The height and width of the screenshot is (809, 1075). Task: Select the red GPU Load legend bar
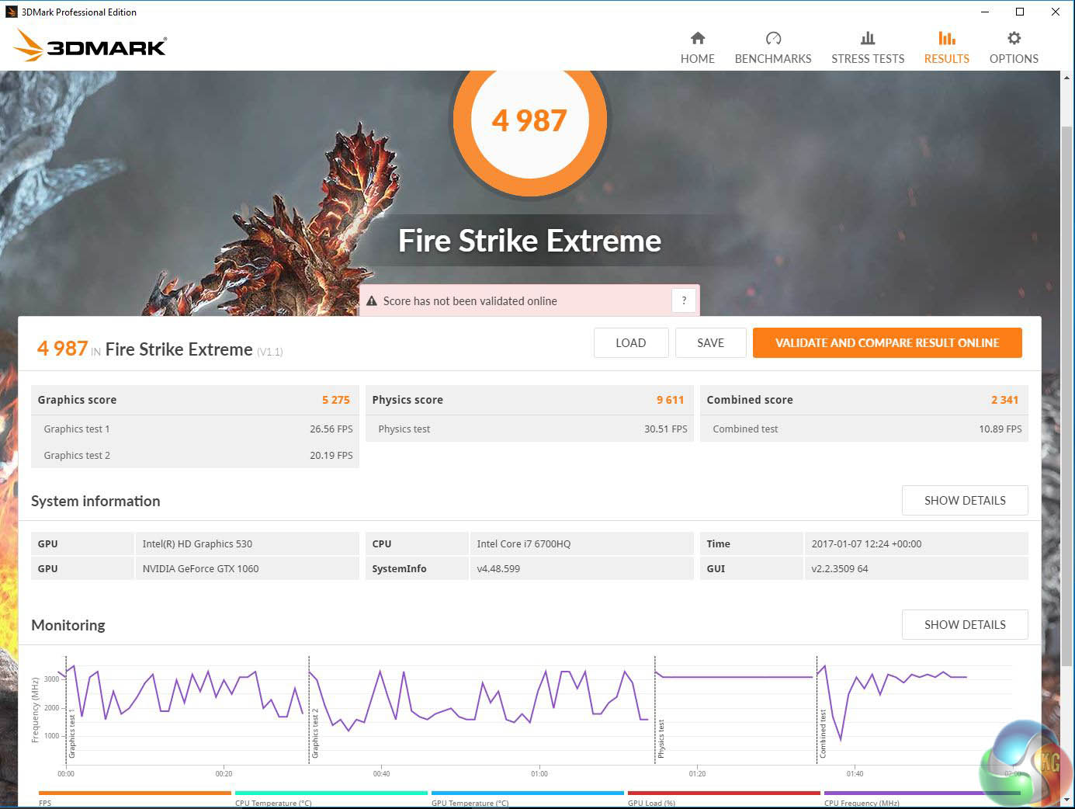pyautogui.click(x=724, y=793)
